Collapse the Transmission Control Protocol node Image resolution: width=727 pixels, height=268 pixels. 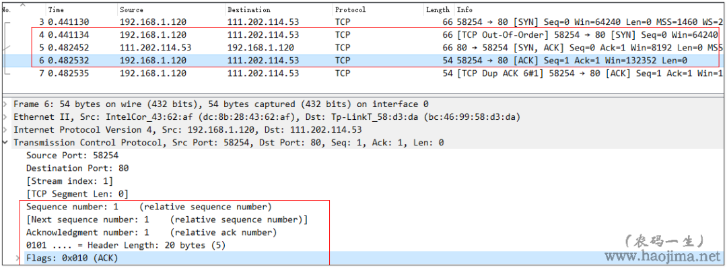point(5,143)
